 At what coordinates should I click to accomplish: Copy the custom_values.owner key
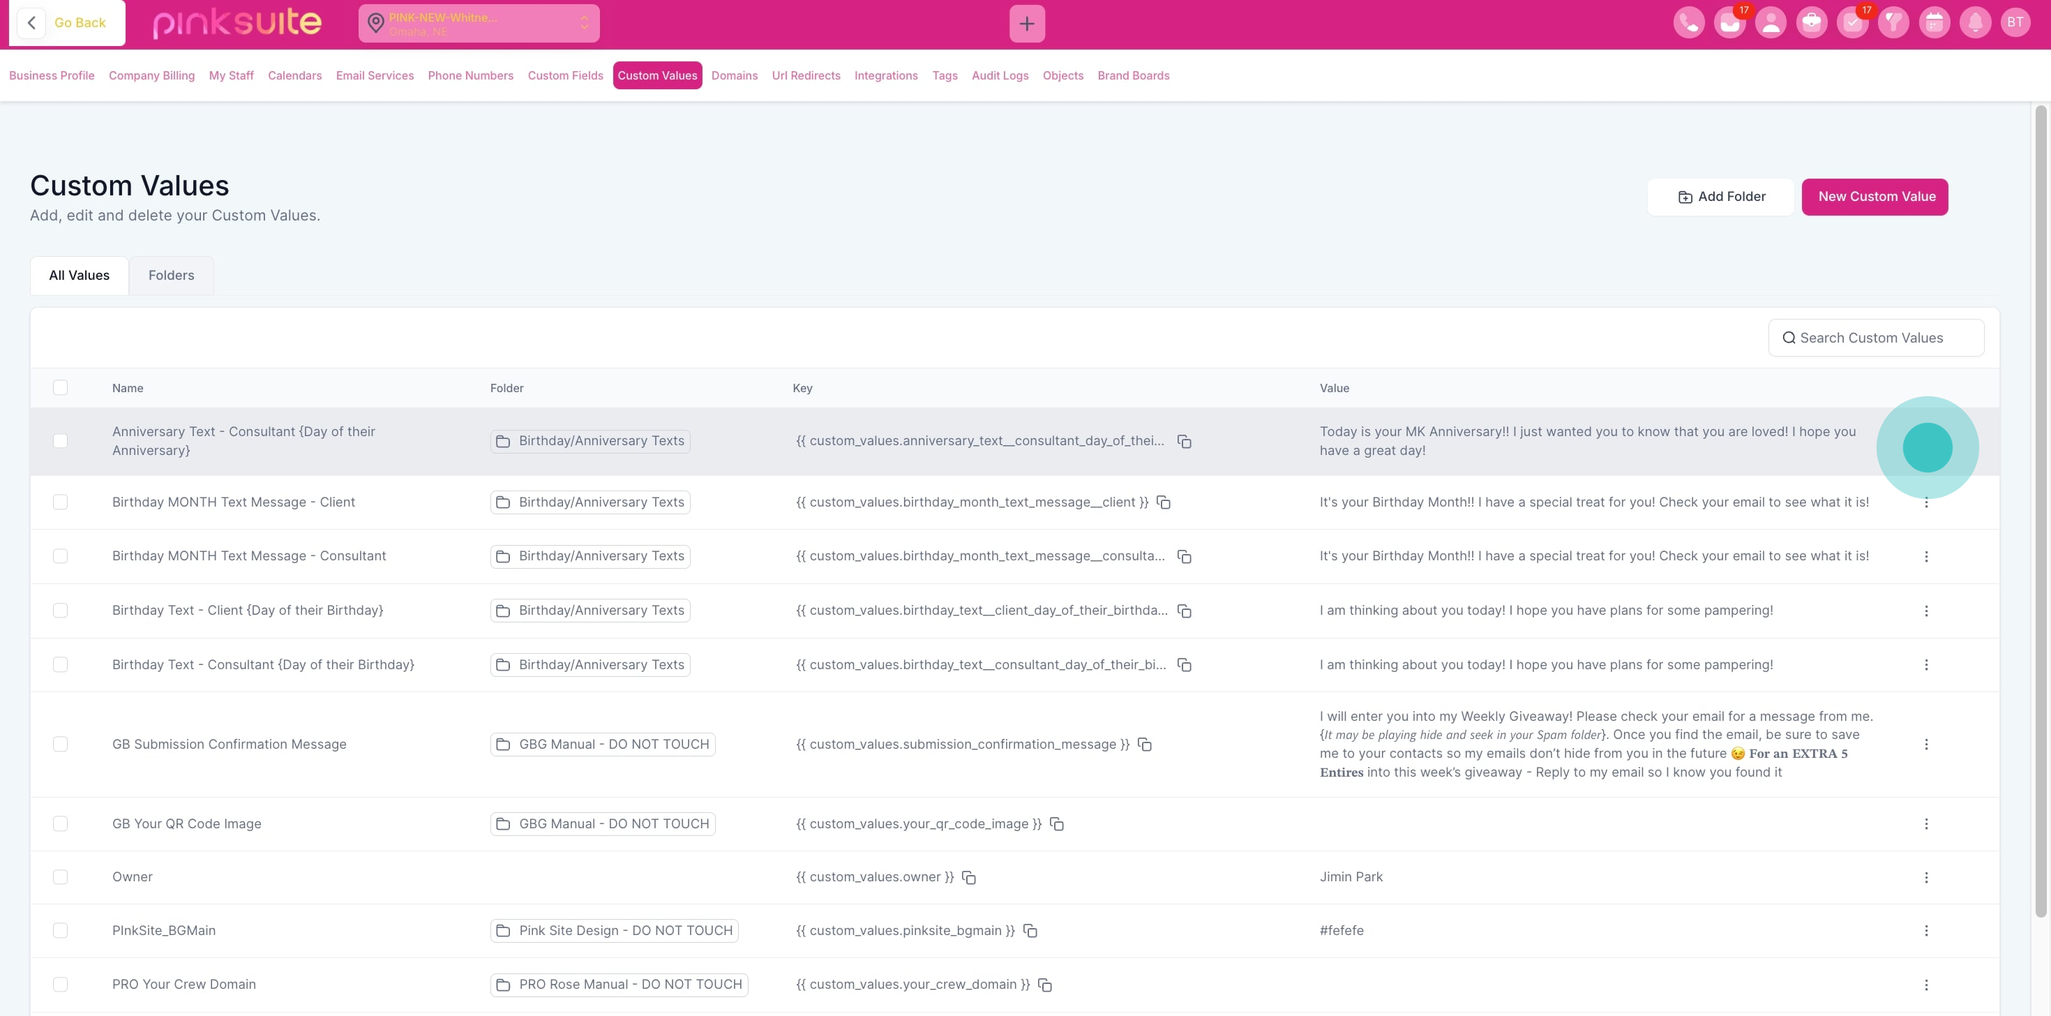(x=969, y=877)
